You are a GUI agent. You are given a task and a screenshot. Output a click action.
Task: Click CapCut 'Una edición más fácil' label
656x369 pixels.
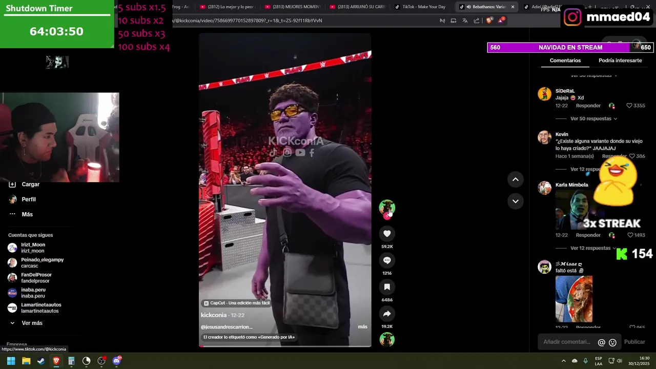(237, 303)
